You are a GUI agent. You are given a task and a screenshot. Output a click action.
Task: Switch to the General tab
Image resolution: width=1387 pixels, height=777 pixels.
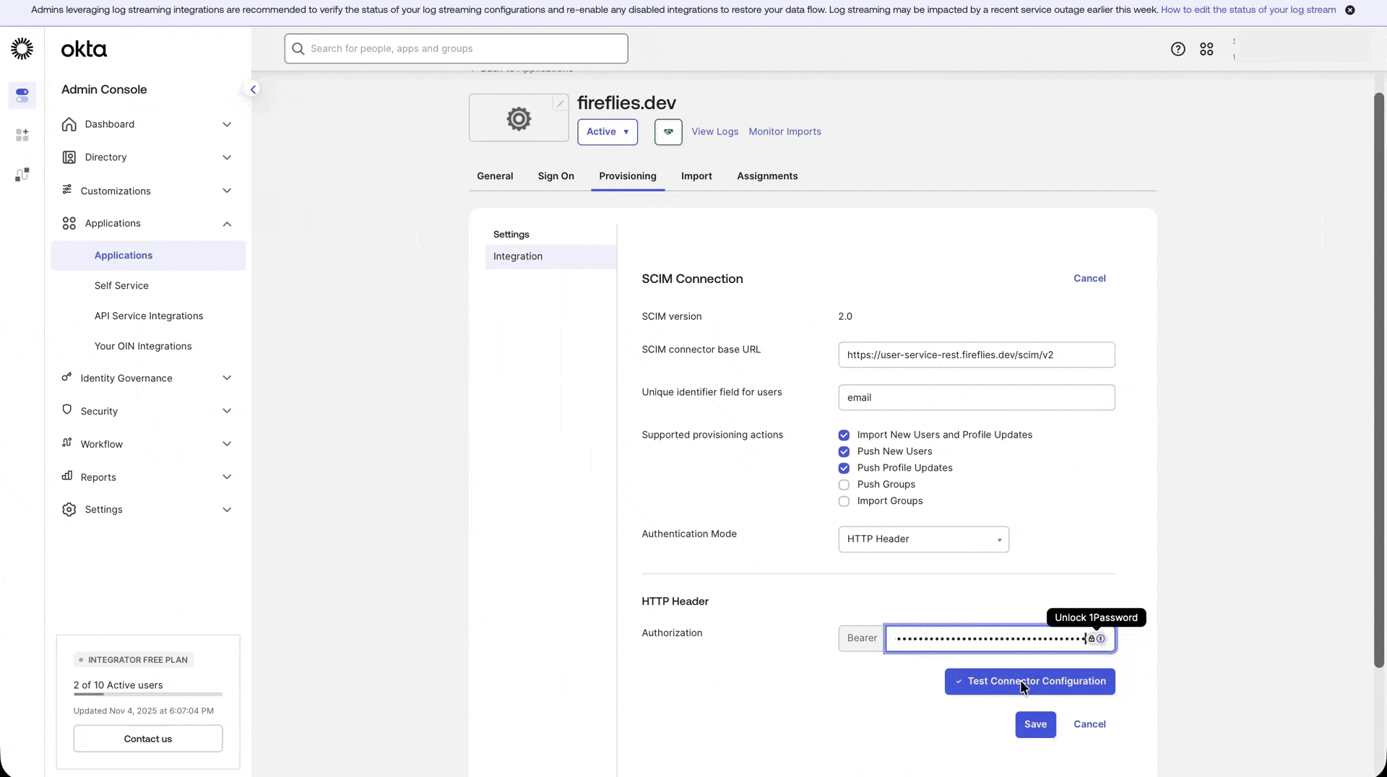click(x=495, y=176)
